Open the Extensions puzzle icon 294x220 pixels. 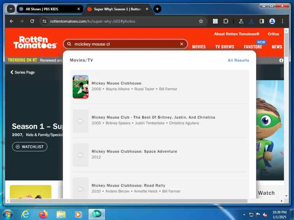[x=226, y=21]
